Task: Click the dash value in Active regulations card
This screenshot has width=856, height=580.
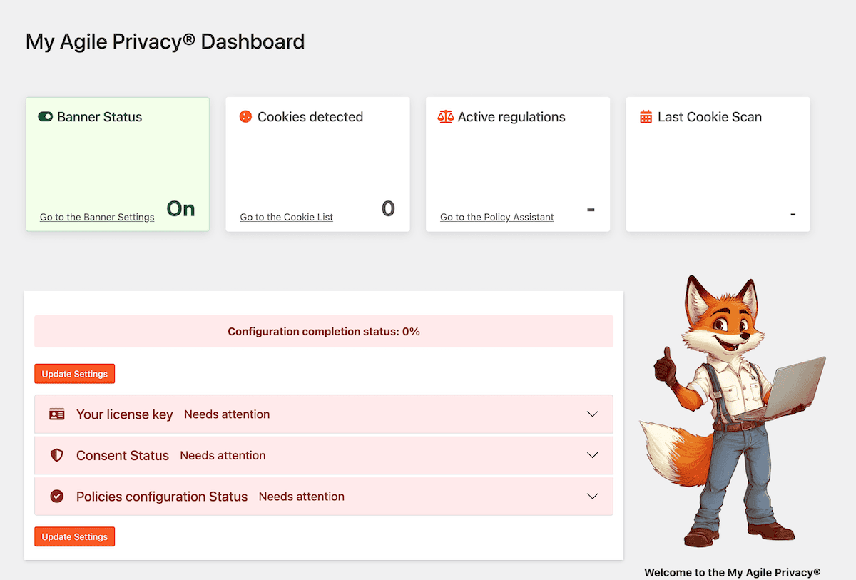Action: click(591, 210)
